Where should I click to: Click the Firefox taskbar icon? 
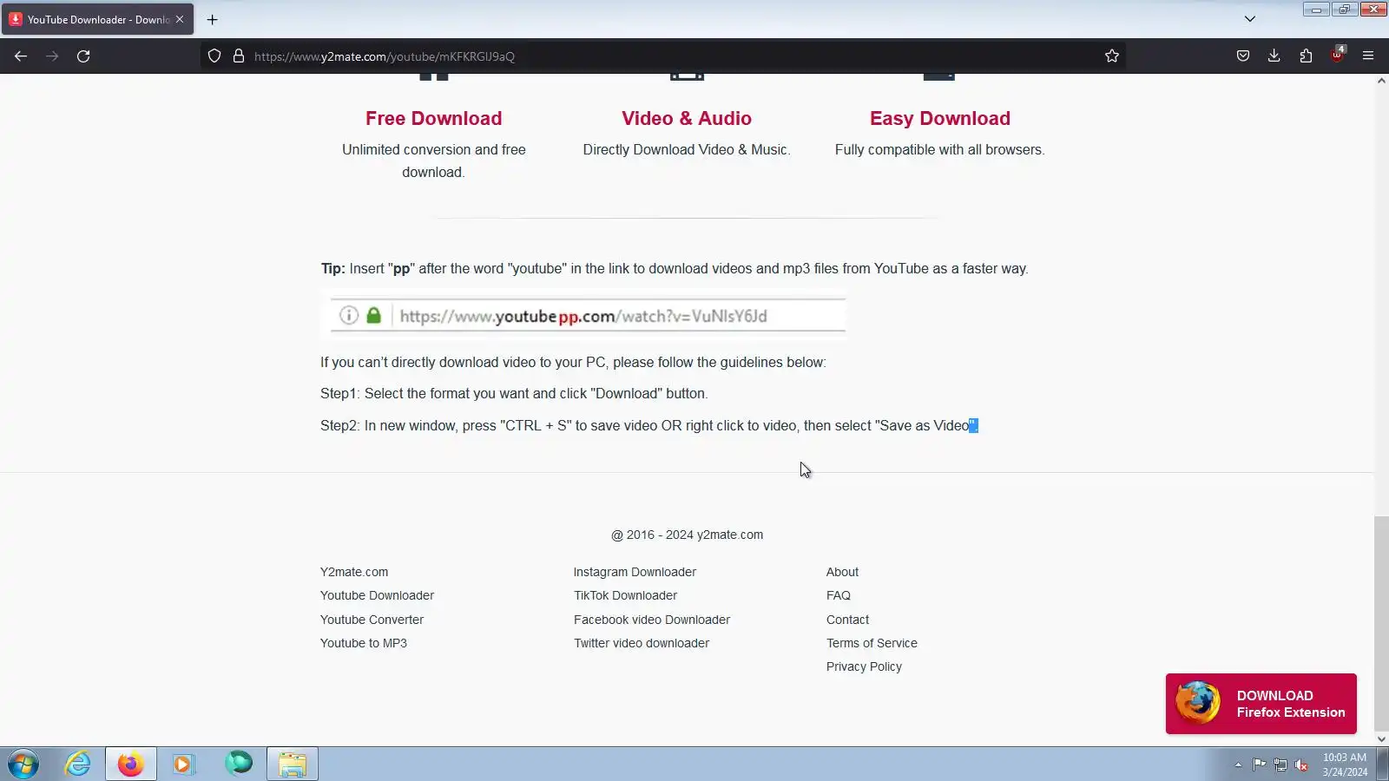[131, 765]
